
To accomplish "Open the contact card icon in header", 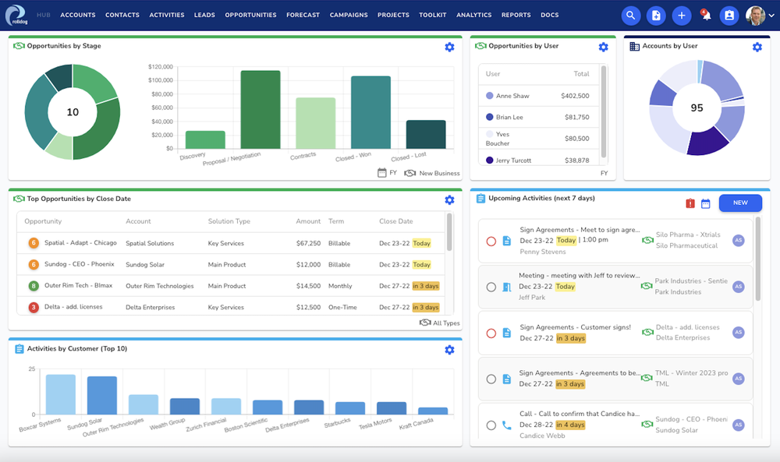I will pyautogui.click(x=729, y=16).
